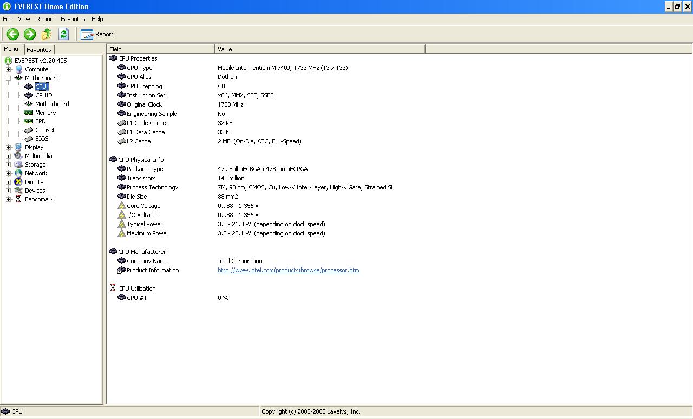Click the L1 Code Cache chip icon
The width and height of the screenshot is (693, 419).
[122, 123]
